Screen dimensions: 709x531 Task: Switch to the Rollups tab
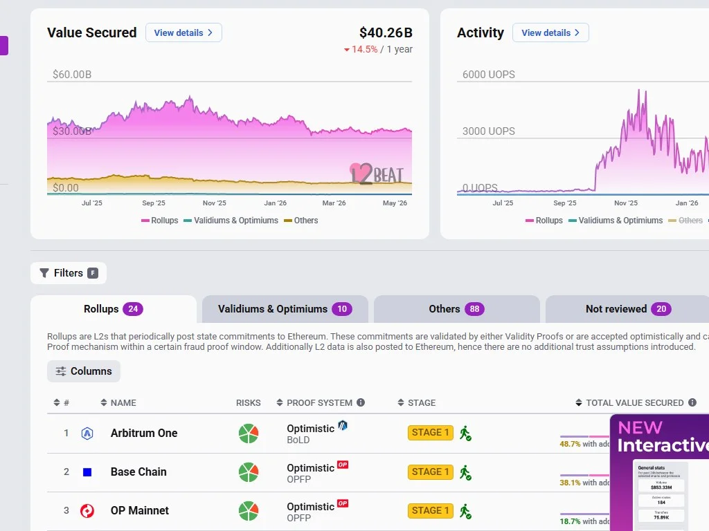click(114, 309)
